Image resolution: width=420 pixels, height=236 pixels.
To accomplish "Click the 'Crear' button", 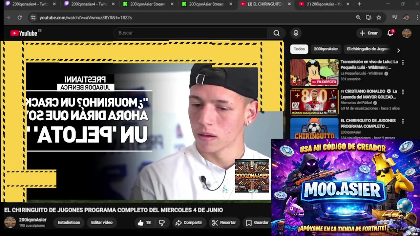I will (x=369, y=33).
